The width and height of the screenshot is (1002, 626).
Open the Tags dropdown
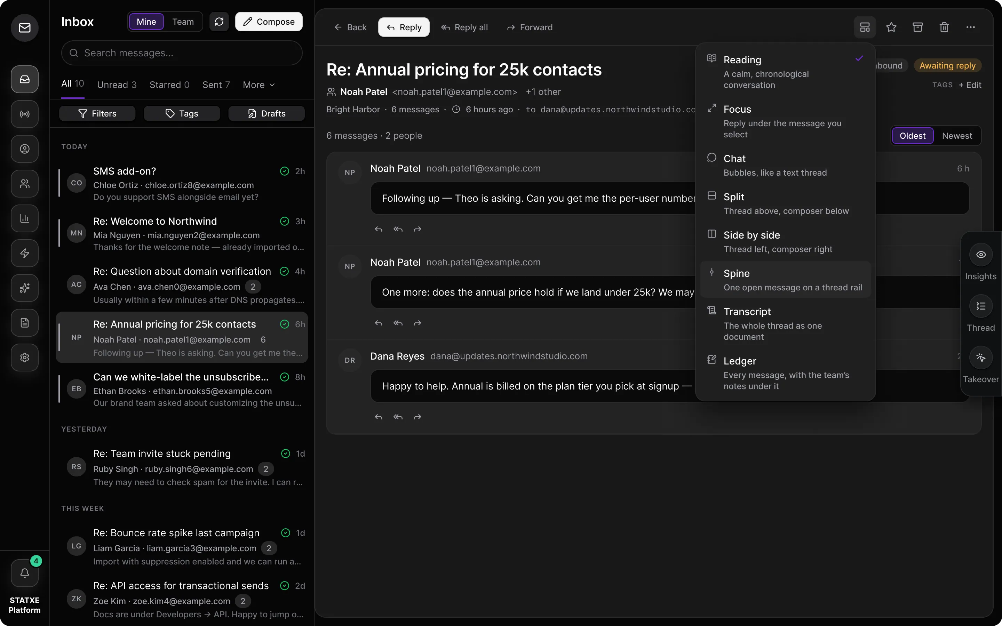[x=182, y=113]
